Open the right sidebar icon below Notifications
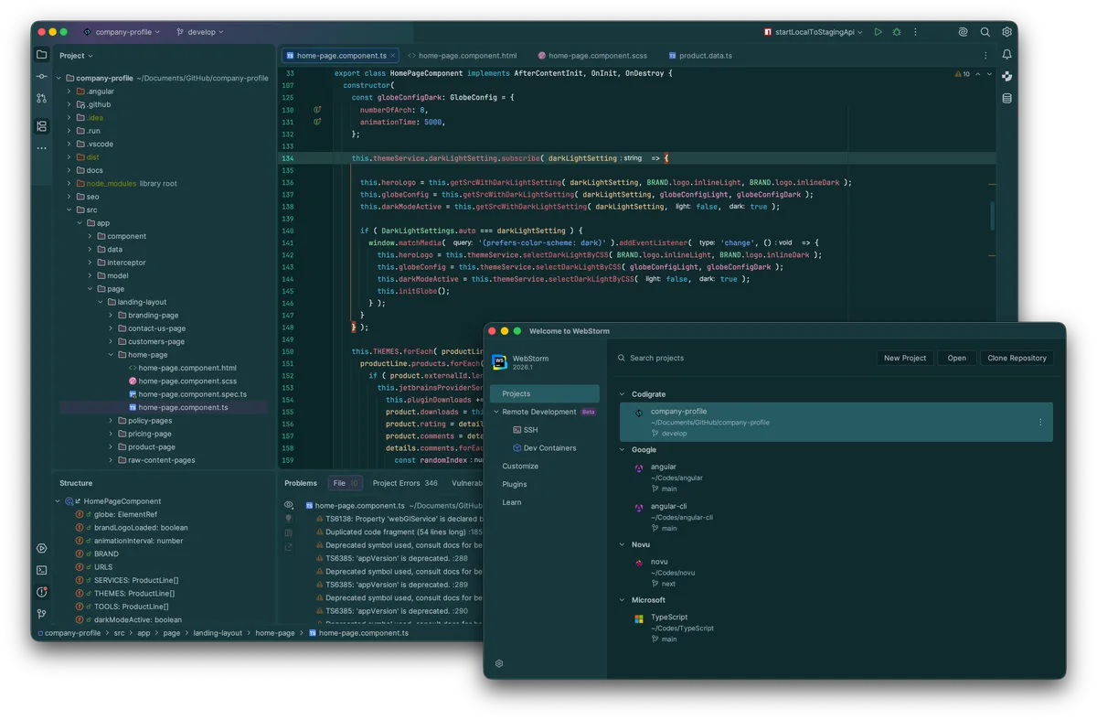The width and height of the screenshot is (1097, 720). pyautogui.click(x=1006, y=77)
